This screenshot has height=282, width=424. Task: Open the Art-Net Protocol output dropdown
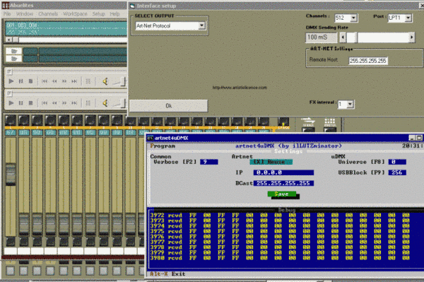pyautogui.click(x=201, y=25)
